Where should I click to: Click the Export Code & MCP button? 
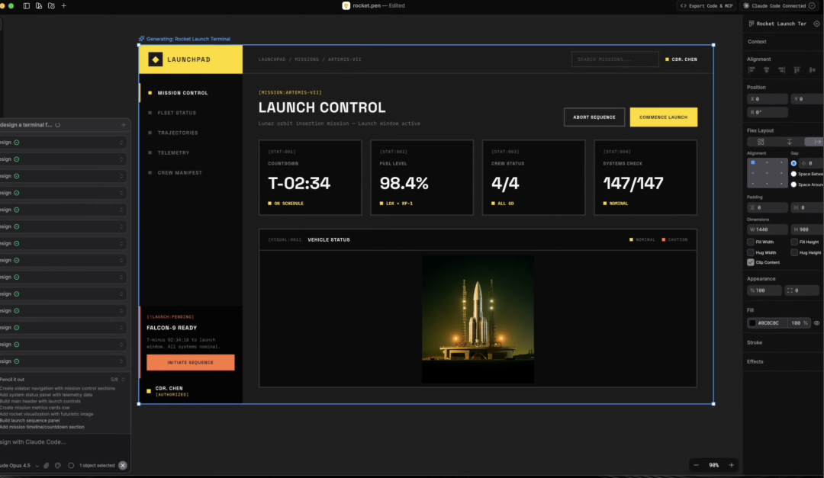click(708, 5)
